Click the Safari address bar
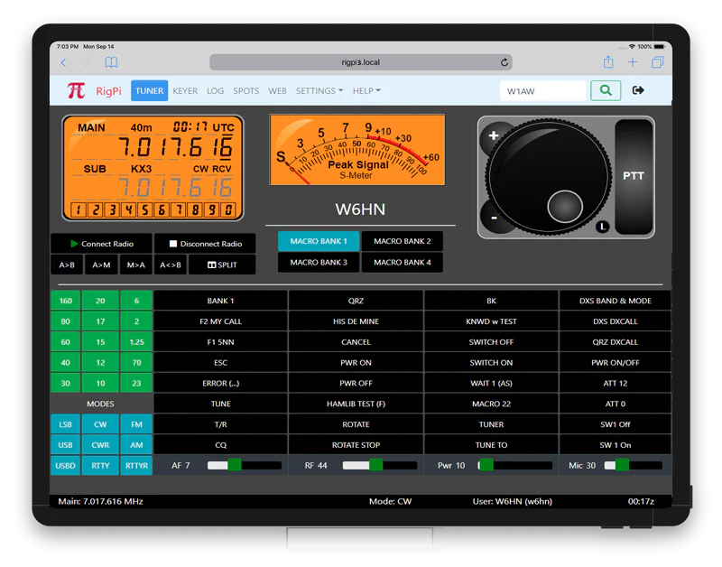 pos(360,62)
